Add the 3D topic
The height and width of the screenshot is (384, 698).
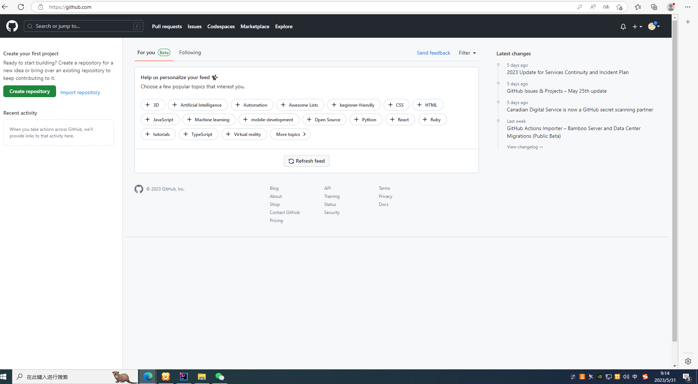153,105
